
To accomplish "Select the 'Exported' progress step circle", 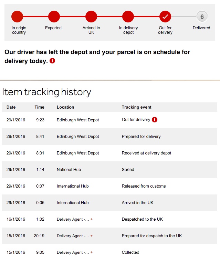I will pos(54,17).
